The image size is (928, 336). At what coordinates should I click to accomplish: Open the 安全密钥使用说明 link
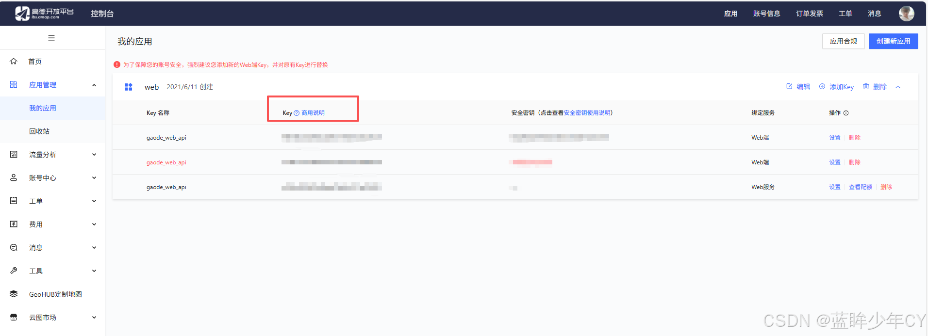point(587,113)
